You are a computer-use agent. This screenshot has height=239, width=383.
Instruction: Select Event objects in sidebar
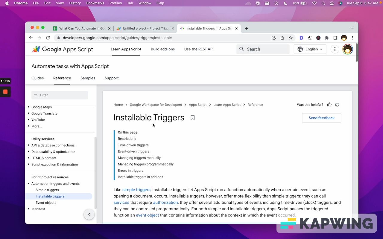(46, 203)
